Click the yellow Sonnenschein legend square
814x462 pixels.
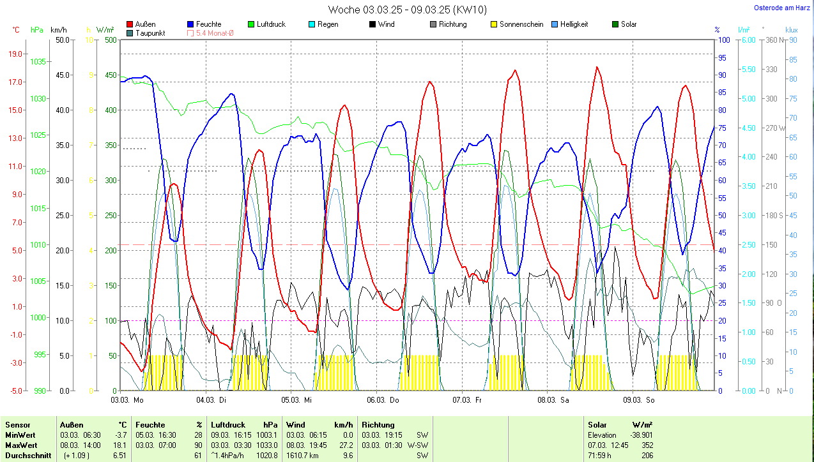click(493, 24)
